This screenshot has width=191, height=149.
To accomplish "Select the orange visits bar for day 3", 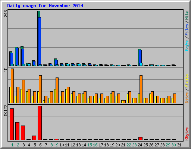I will pos(24,91).
